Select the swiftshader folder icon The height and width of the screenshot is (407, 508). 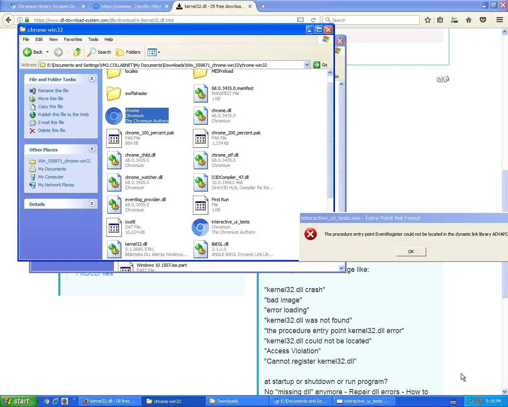[114, 94]
